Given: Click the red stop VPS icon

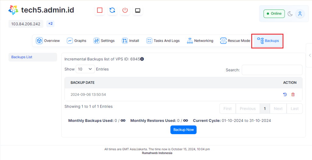Looking at the screenshot, I should pos(100,10).
